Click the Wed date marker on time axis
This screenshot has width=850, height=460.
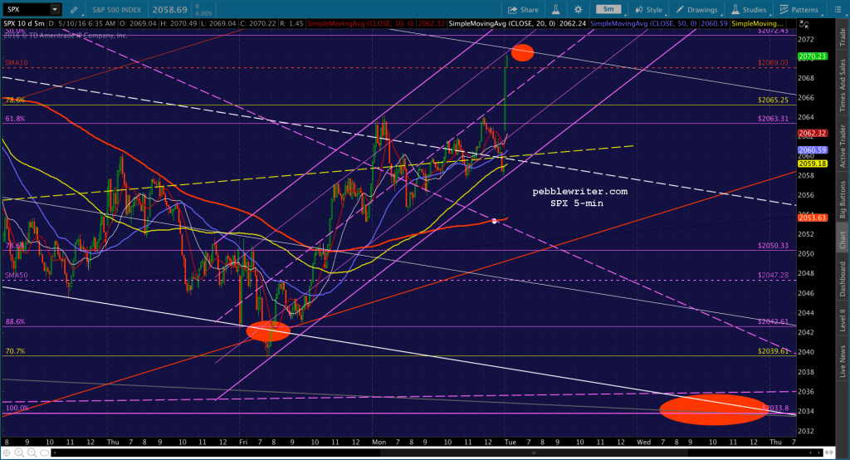coord(643,442)
